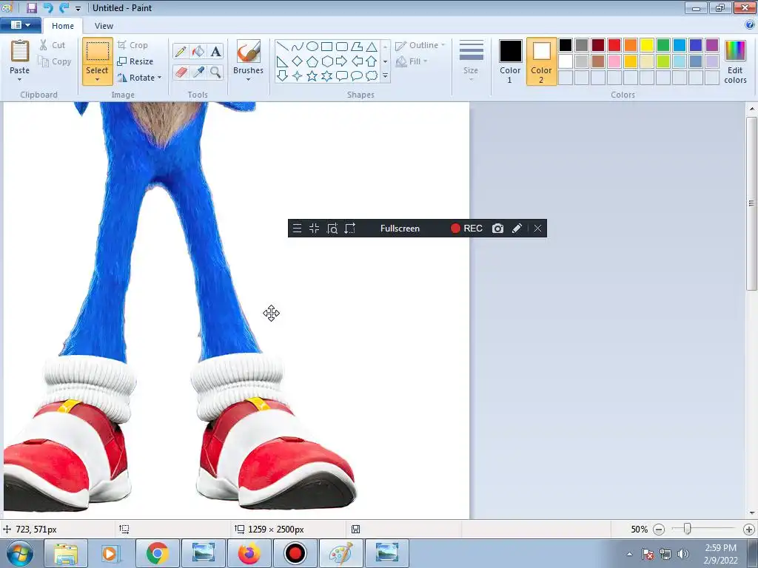Click the zoom in plus button

pos(749,530)
